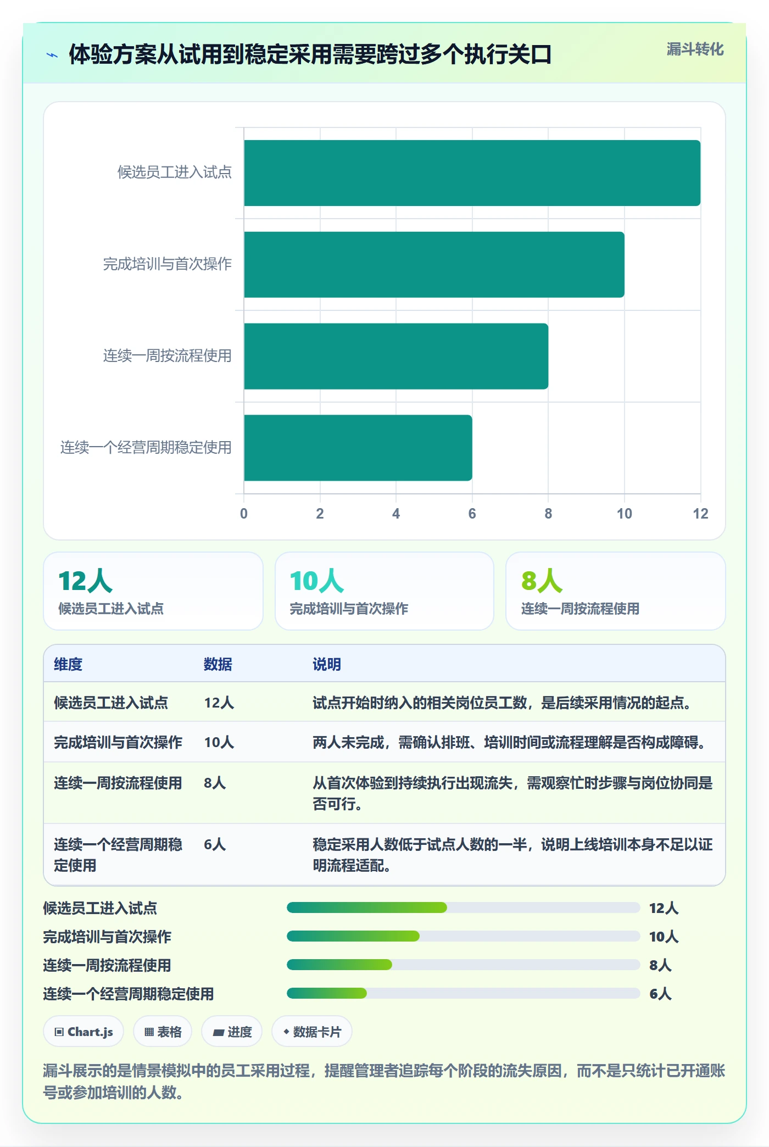Screen dimensions: 769x1147
Task: Click the 维度 column header
Action: pyautogui.click(x=68, y=664)
